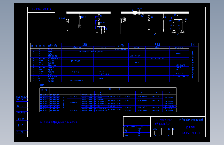Click the 备注 column header
The height and width of the screenshot is (145, 224).
tap(193, 45)
